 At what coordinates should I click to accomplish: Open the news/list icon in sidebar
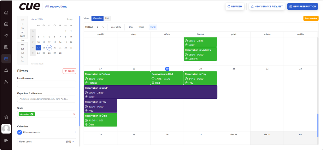pos(6,47)
